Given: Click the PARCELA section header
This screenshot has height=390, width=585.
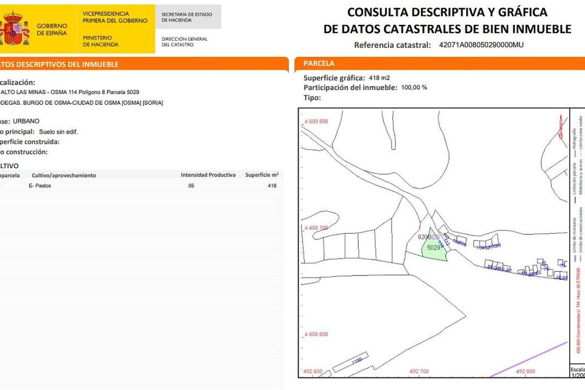Looking at the screenshot, I should [x=319, y=63].
